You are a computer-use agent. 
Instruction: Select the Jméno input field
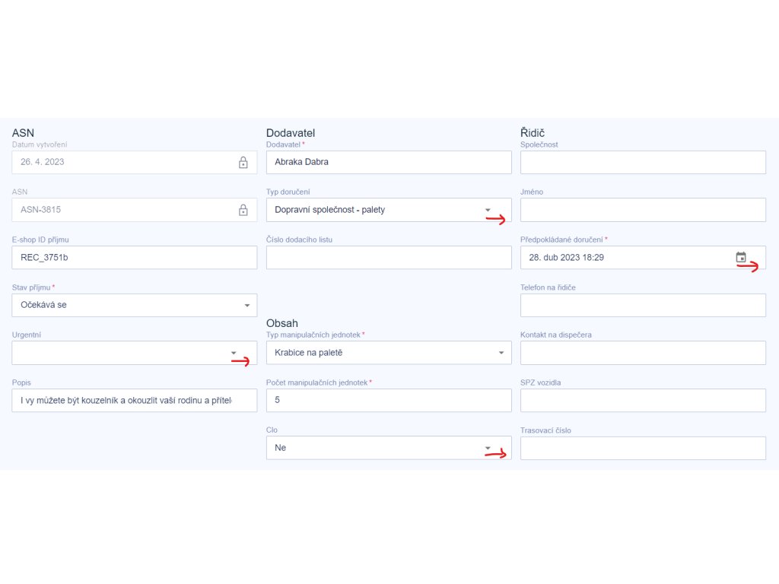[x=644, y=210]
